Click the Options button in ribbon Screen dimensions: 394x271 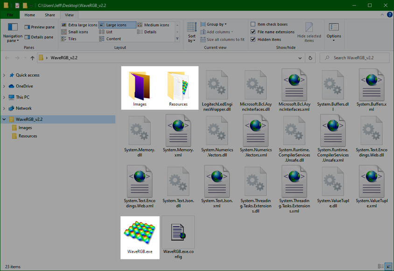(333, 31)
